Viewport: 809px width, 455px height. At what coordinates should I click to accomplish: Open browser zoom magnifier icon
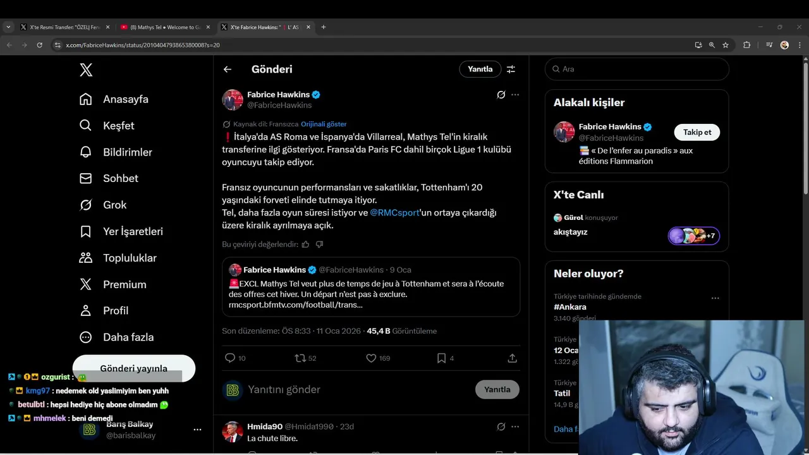point(712,45)
